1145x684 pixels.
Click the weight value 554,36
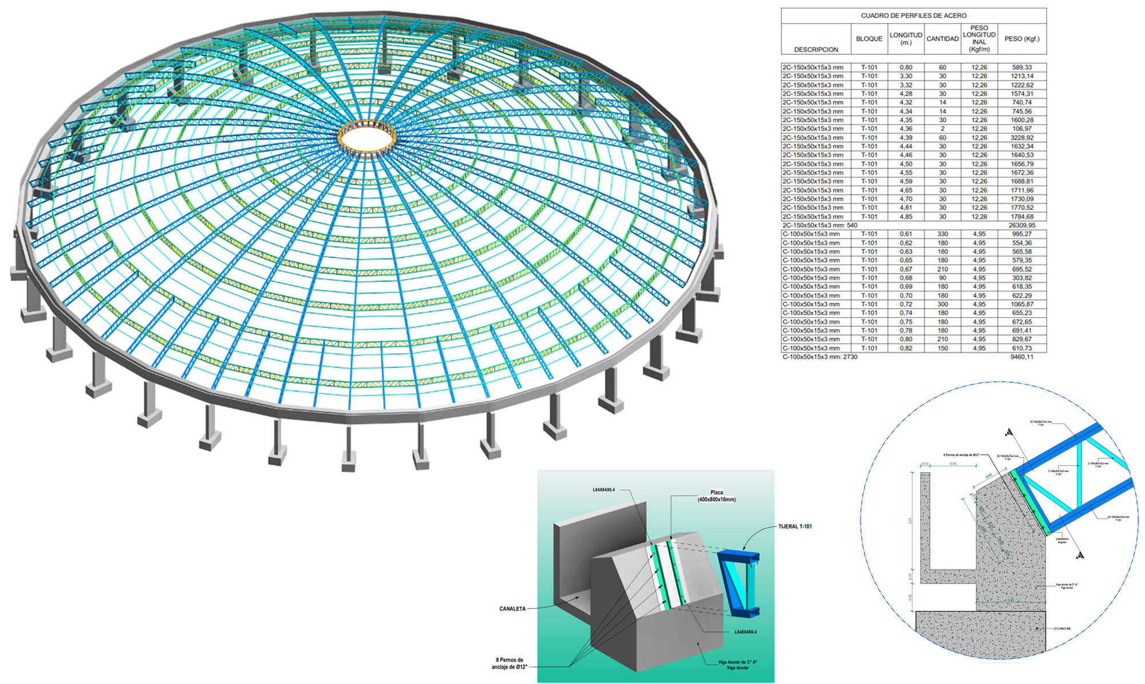1022,243
